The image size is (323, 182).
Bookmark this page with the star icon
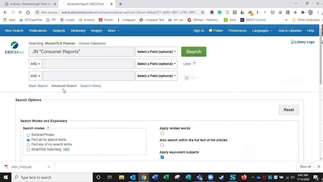pos(202,12)
